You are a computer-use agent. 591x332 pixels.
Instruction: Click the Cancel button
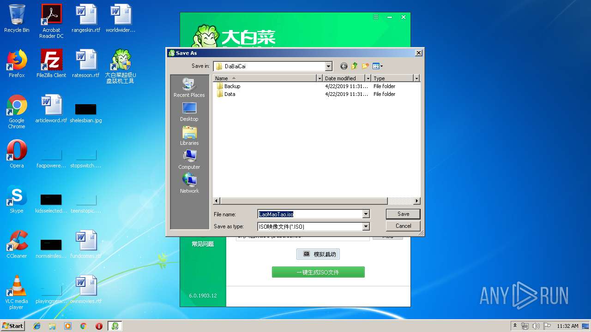pos(403,226)
